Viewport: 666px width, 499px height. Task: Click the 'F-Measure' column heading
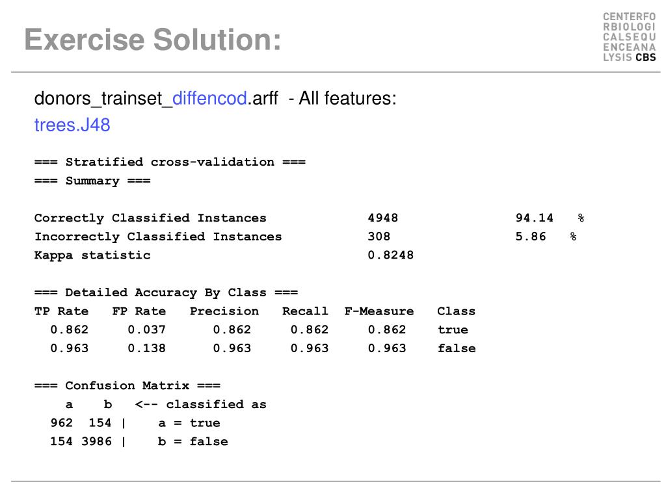[x=379, y=311]
